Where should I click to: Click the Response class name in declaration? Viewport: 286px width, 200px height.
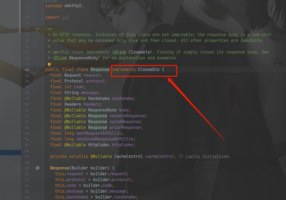coord(100,70)
